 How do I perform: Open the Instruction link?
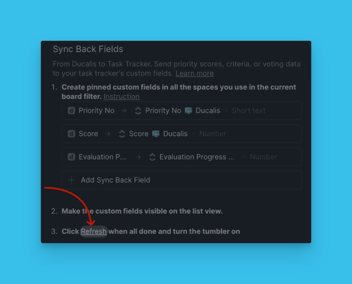[121, 96]
